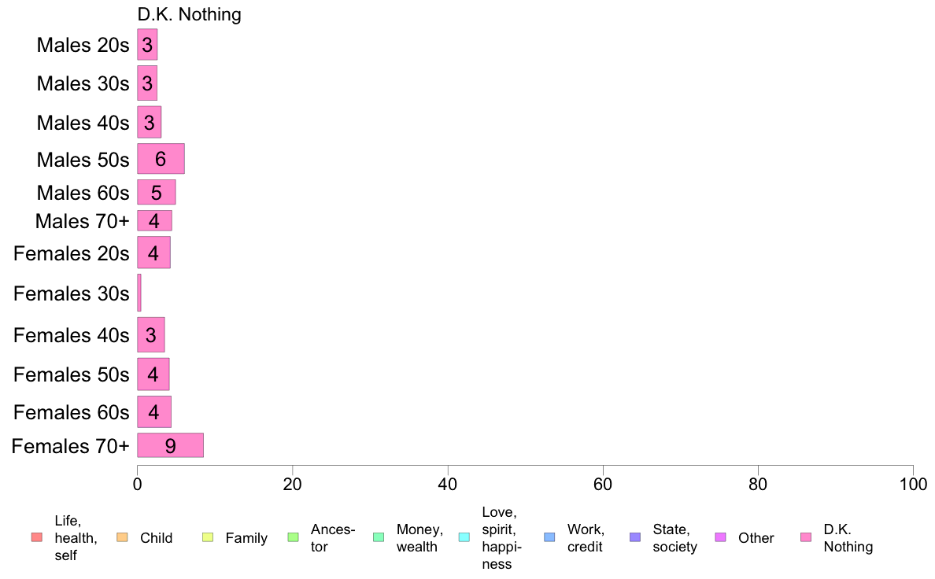
Task: Select the Females 40s bar
Action: [x=151, y=334]
